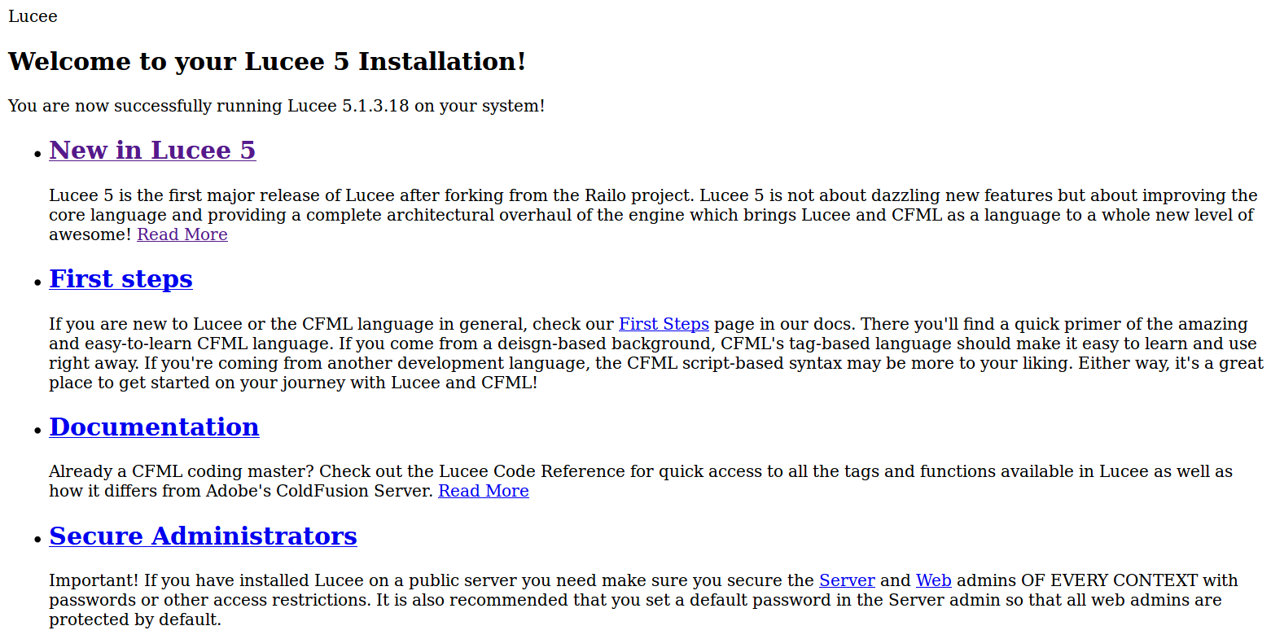Click the version text 'Lucee 5.1.3.18'
This screenshot has width=1271, height=639.
(x=348, y=106)
